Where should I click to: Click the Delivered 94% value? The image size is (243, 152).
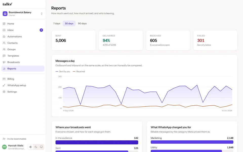106,41
